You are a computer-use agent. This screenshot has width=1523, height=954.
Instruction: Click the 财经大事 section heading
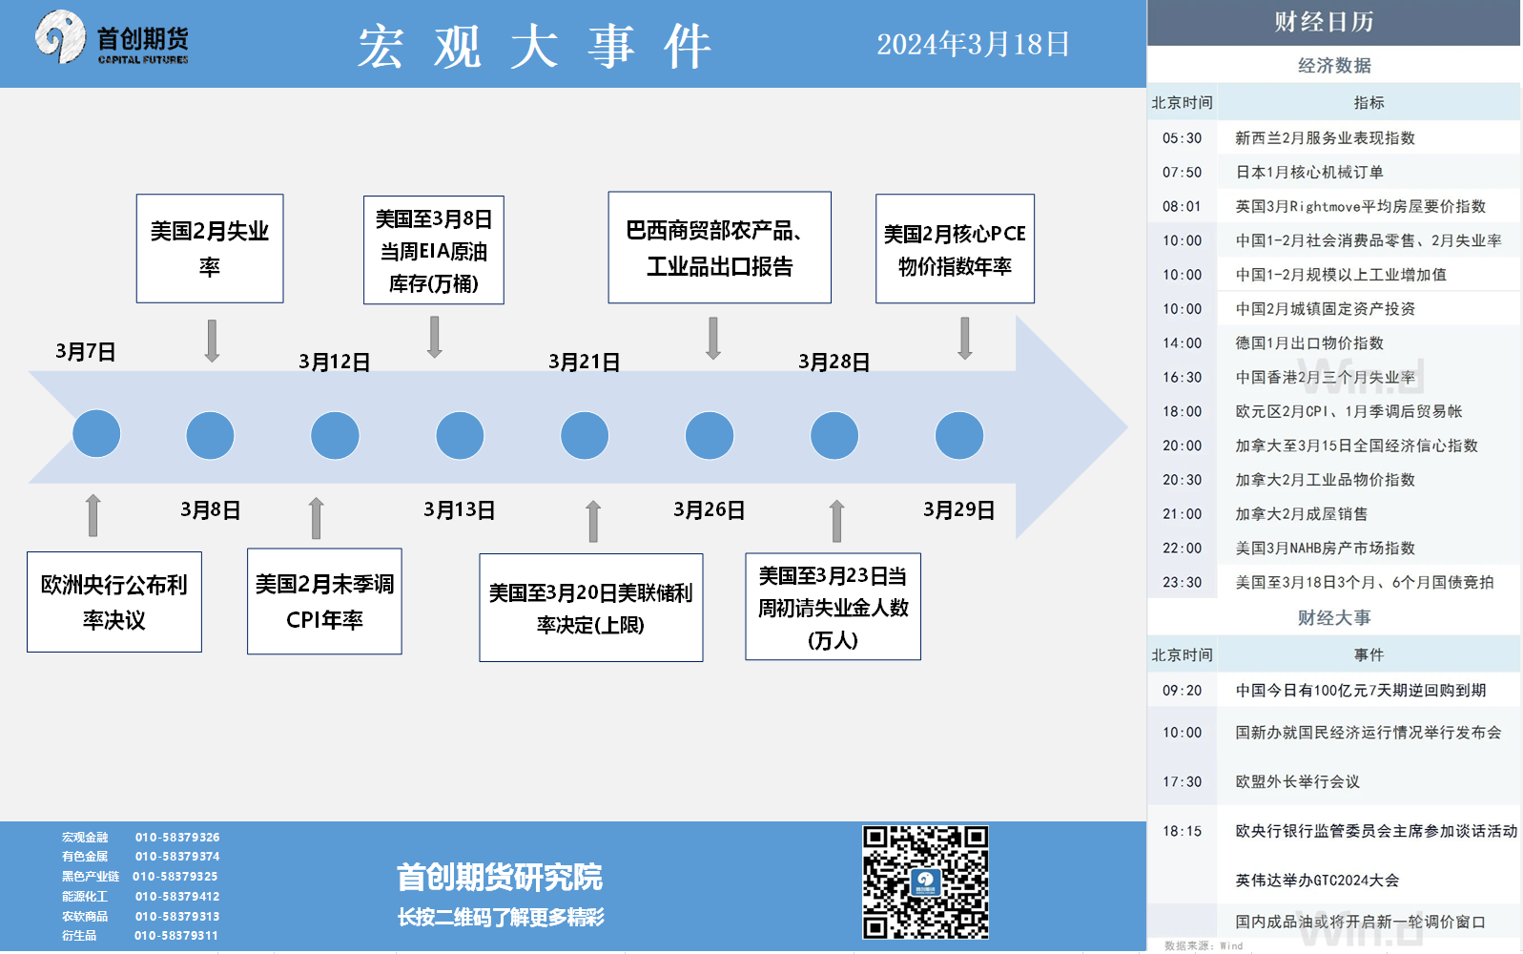click(1334, 617)
